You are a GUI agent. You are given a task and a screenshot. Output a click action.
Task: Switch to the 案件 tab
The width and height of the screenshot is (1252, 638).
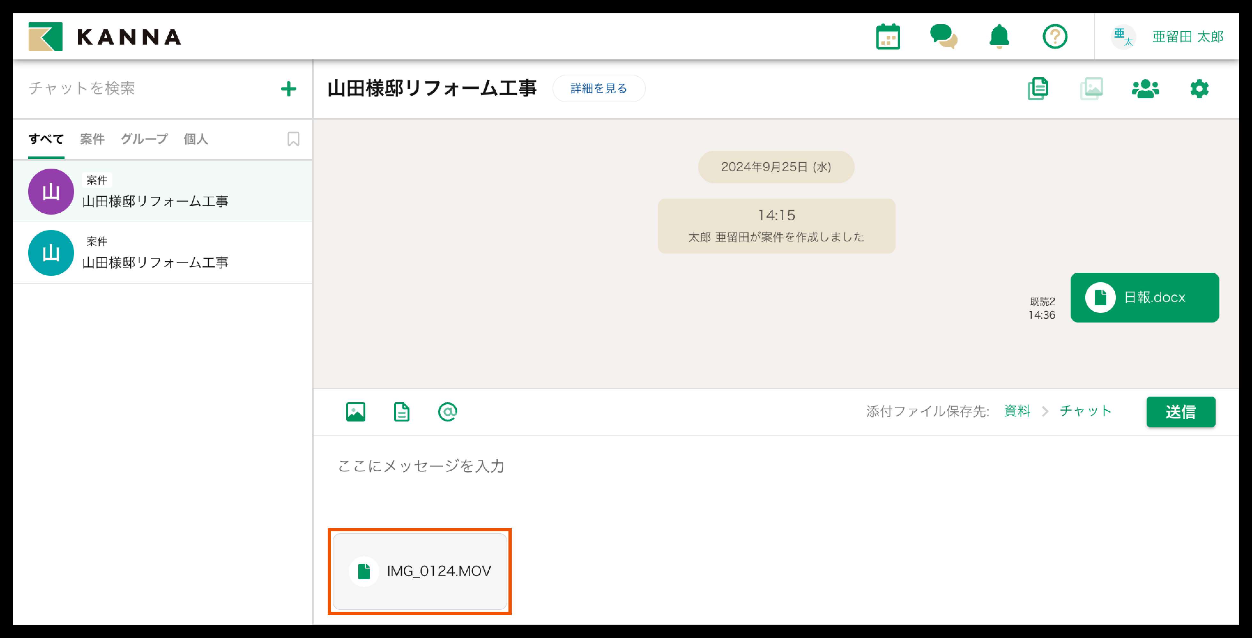point(92,140)
